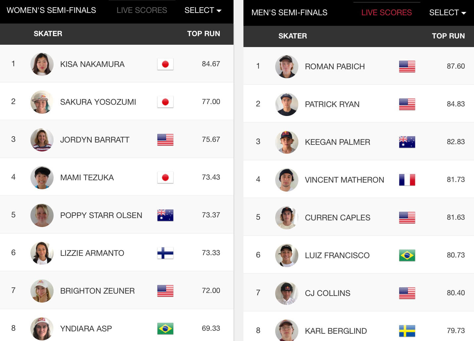The width and height of the screenshot is (474, 341).
Task: Switch to women's LIVE SCORES tab
Action: point(142,10)
